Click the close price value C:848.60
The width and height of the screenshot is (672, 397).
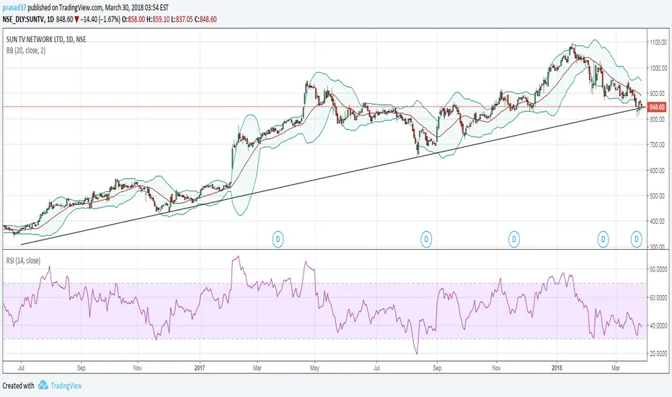tap(205, 19)
